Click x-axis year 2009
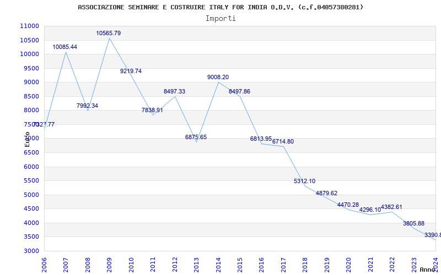 (x=109, y=265)
